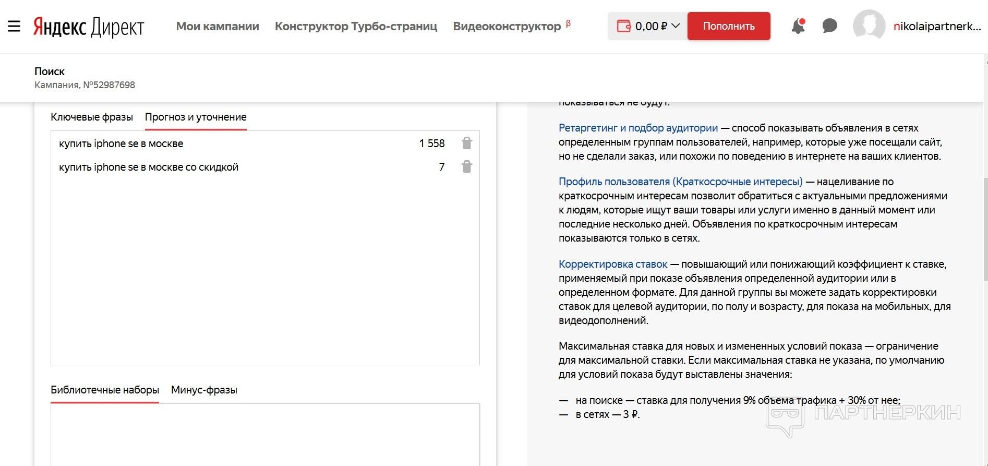The width and height of the screenshot is (988, 466).
Task: Click the wallet icon beside balance
Action: (623, 26)
